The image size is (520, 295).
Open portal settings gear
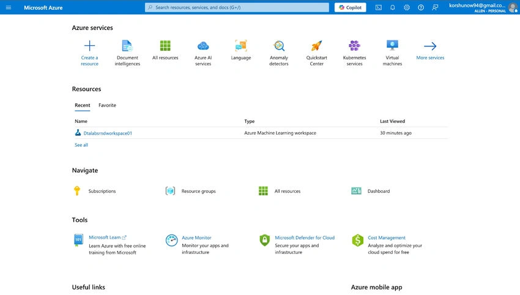[407, 7]
